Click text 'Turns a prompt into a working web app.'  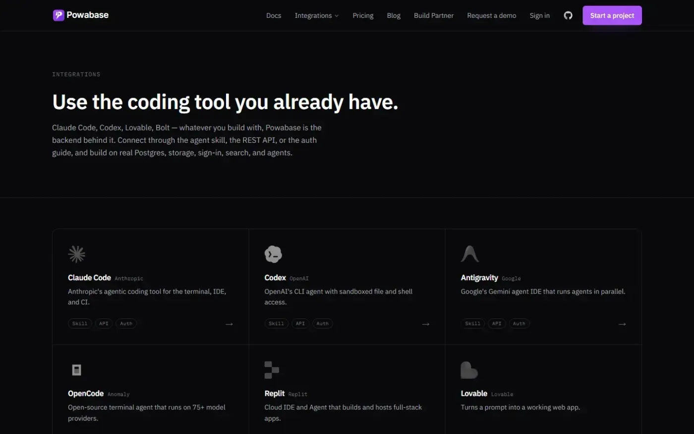tap(520, 407)
